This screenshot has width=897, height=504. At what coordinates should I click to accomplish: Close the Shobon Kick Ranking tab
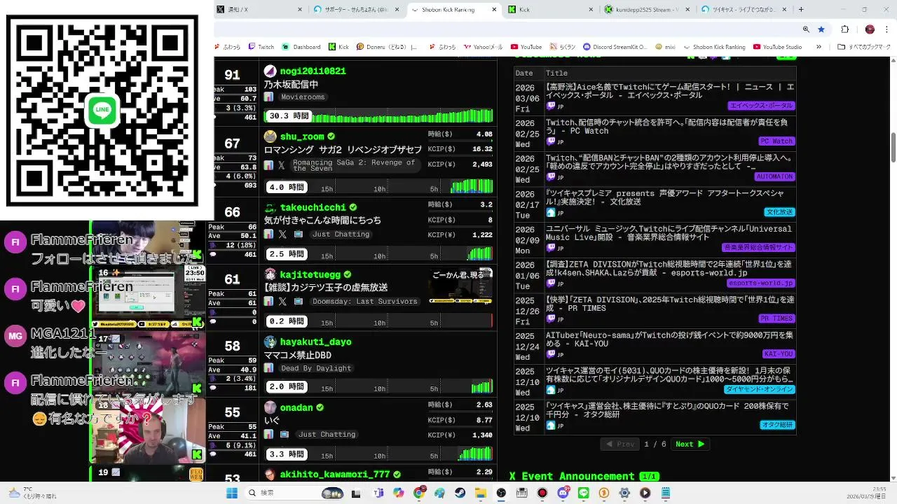(494, 10)
